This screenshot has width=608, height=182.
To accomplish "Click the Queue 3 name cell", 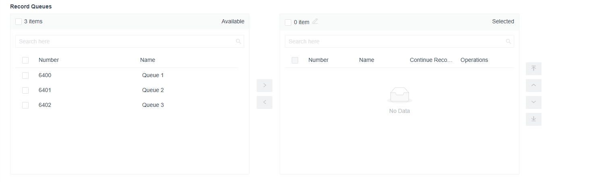I will [153, 105].
